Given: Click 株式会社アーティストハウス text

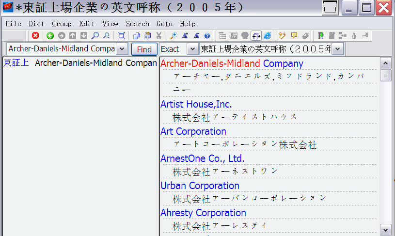Looking at the screenshot, I should click(x=235, y=117).
